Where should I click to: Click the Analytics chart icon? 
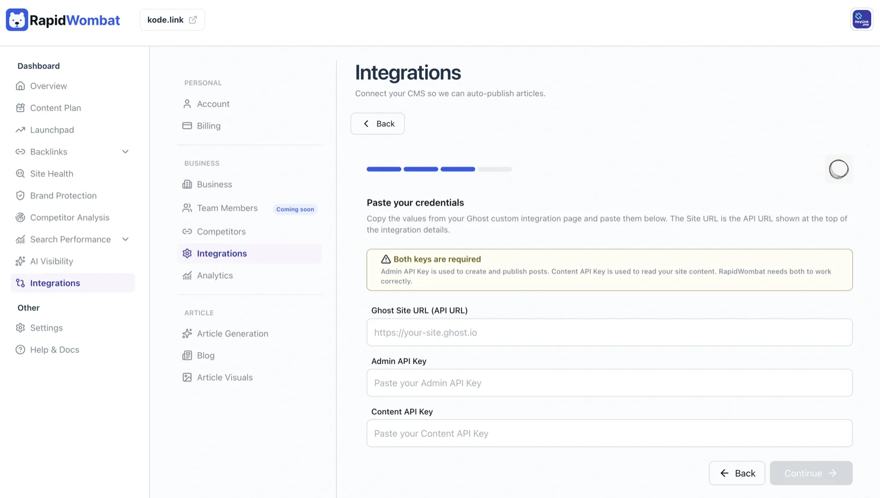pyautogui.click(x=187, y=275)
